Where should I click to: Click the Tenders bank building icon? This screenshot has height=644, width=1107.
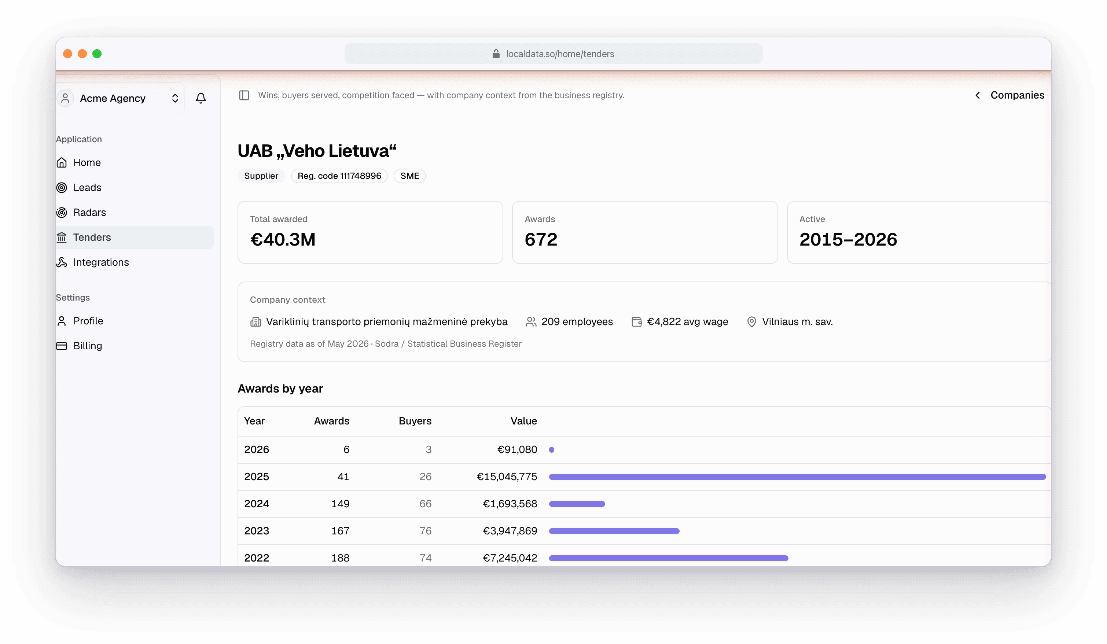coord(62,237)
